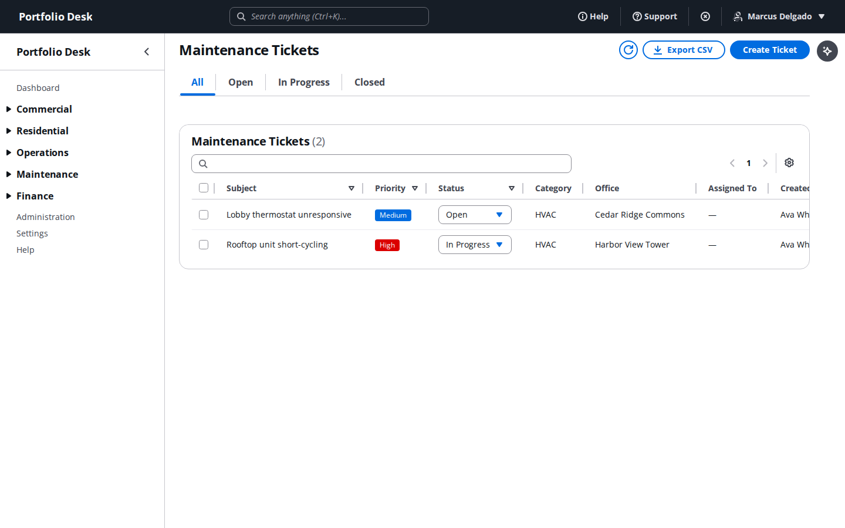Open the Lobby thermostat unresponsive ticket
Screen dimensions: 845x528
(x=289, y=215)
